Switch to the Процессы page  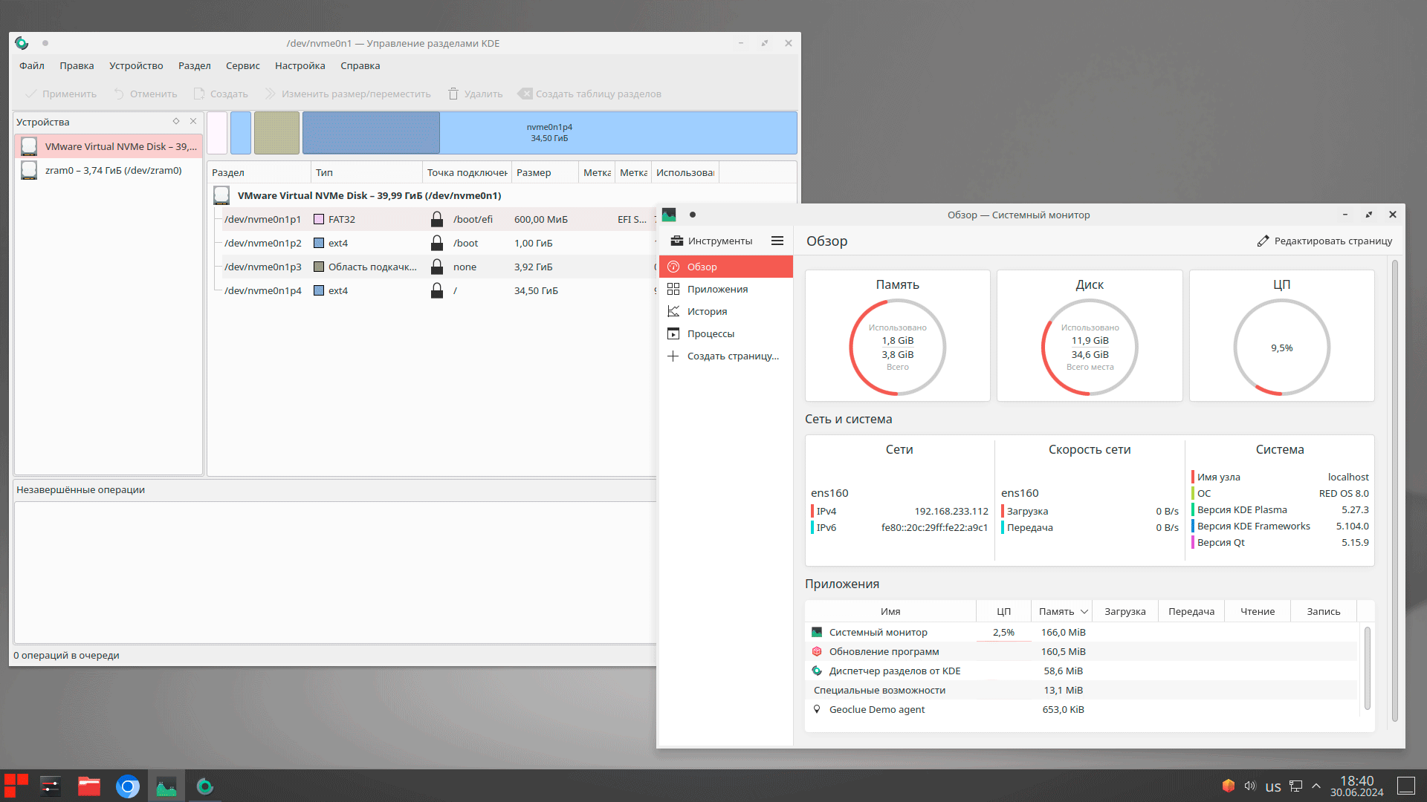[x=711, y=333]
